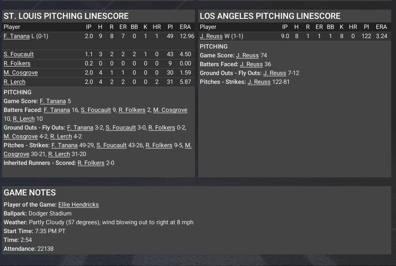
Task: Open S. Foucault in Ground Outs - Fly Outs
Action: [121, 128]
